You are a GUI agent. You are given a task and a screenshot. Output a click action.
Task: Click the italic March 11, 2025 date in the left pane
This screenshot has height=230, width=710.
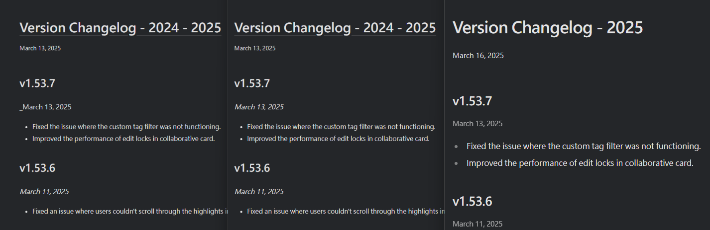[44, 192]
